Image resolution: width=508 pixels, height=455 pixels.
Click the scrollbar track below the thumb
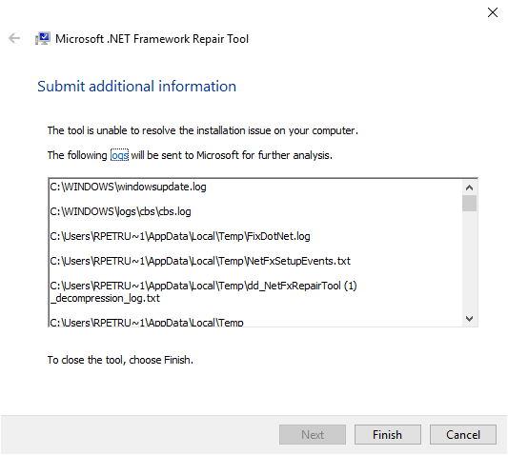click(469, 261)
